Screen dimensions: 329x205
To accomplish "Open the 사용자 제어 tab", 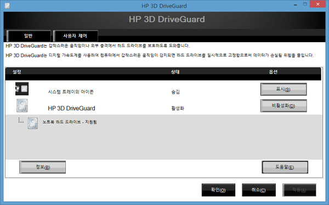I will coord(75,36).
